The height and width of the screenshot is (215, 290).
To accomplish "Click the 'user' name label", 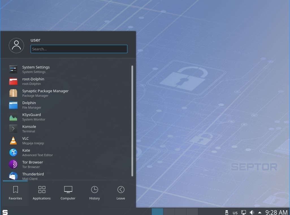I will coord(35,40).
